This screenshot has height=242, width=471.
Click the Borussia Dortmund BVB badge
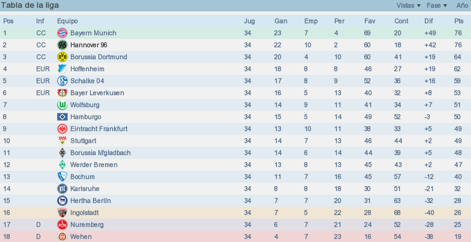point(62,57)
